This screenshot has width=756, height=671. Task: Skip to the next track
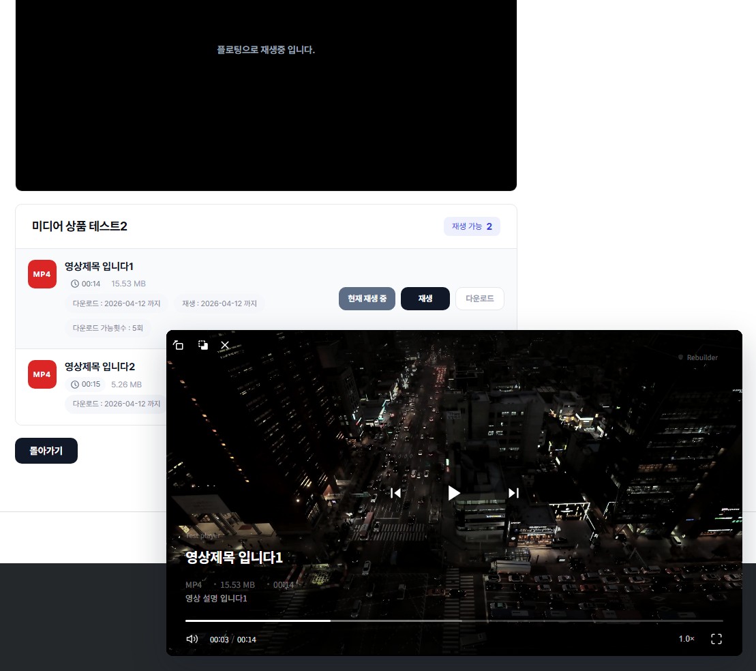tap(513, 493)
